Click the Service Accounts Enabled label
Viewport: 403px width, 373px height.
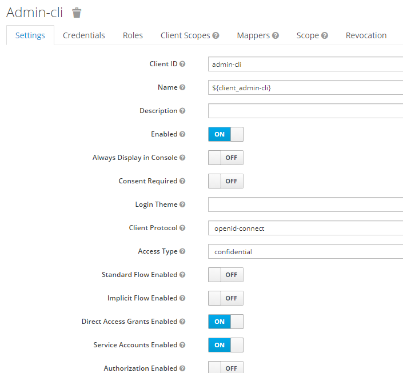(135, 345)
